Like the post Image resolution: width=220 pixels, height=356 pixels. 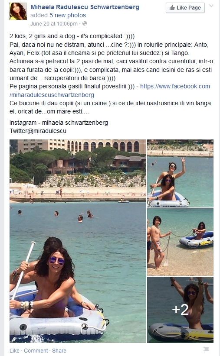click(x=14, y=350)
